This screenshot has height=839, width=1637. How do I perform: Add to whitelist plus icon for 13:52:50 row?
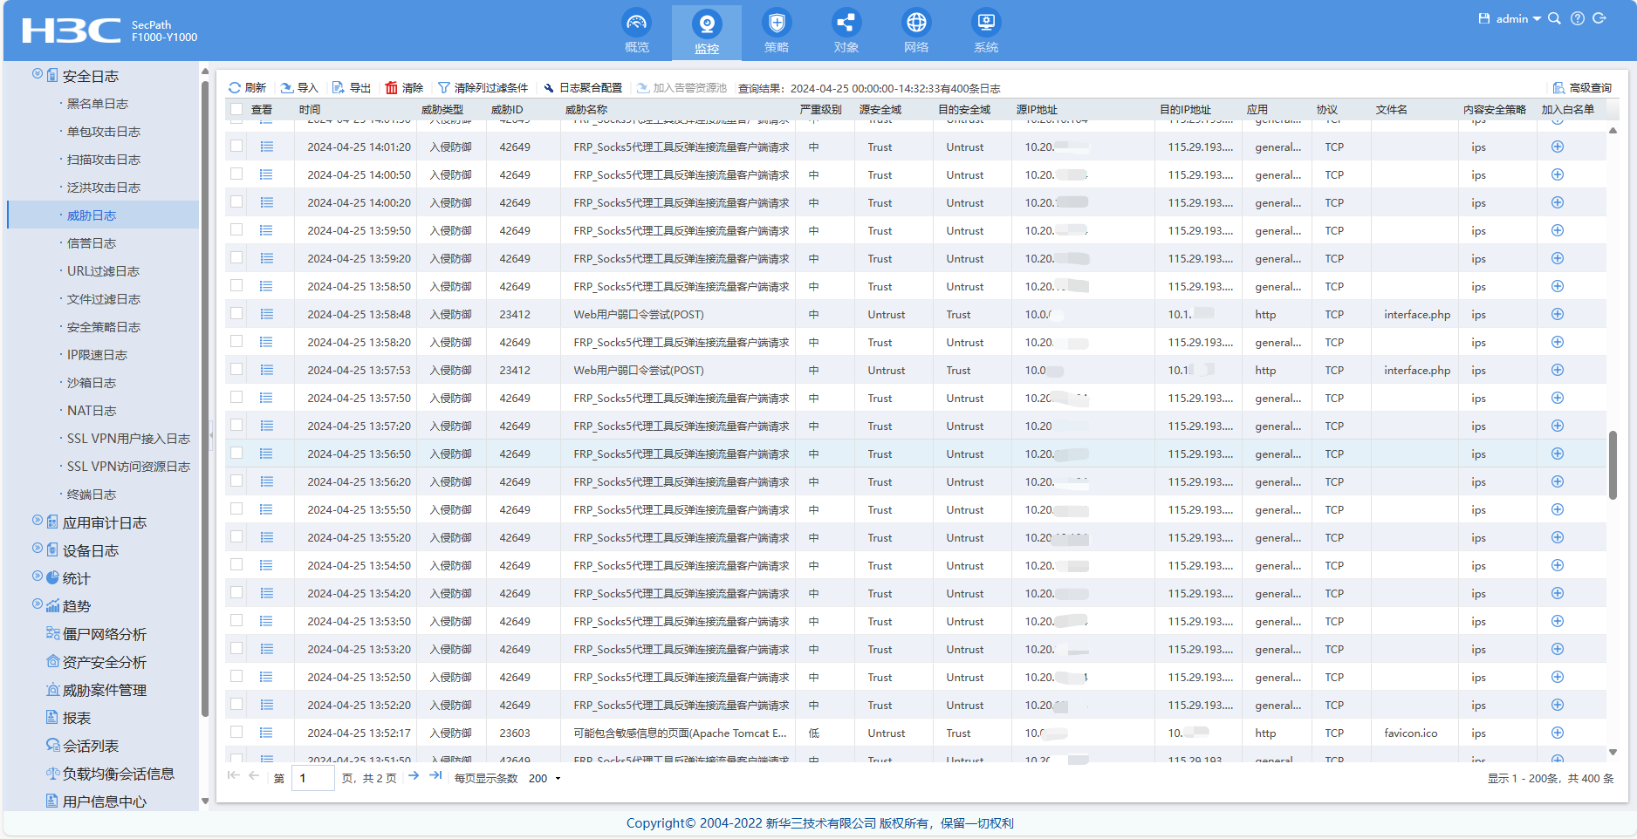1558,677
